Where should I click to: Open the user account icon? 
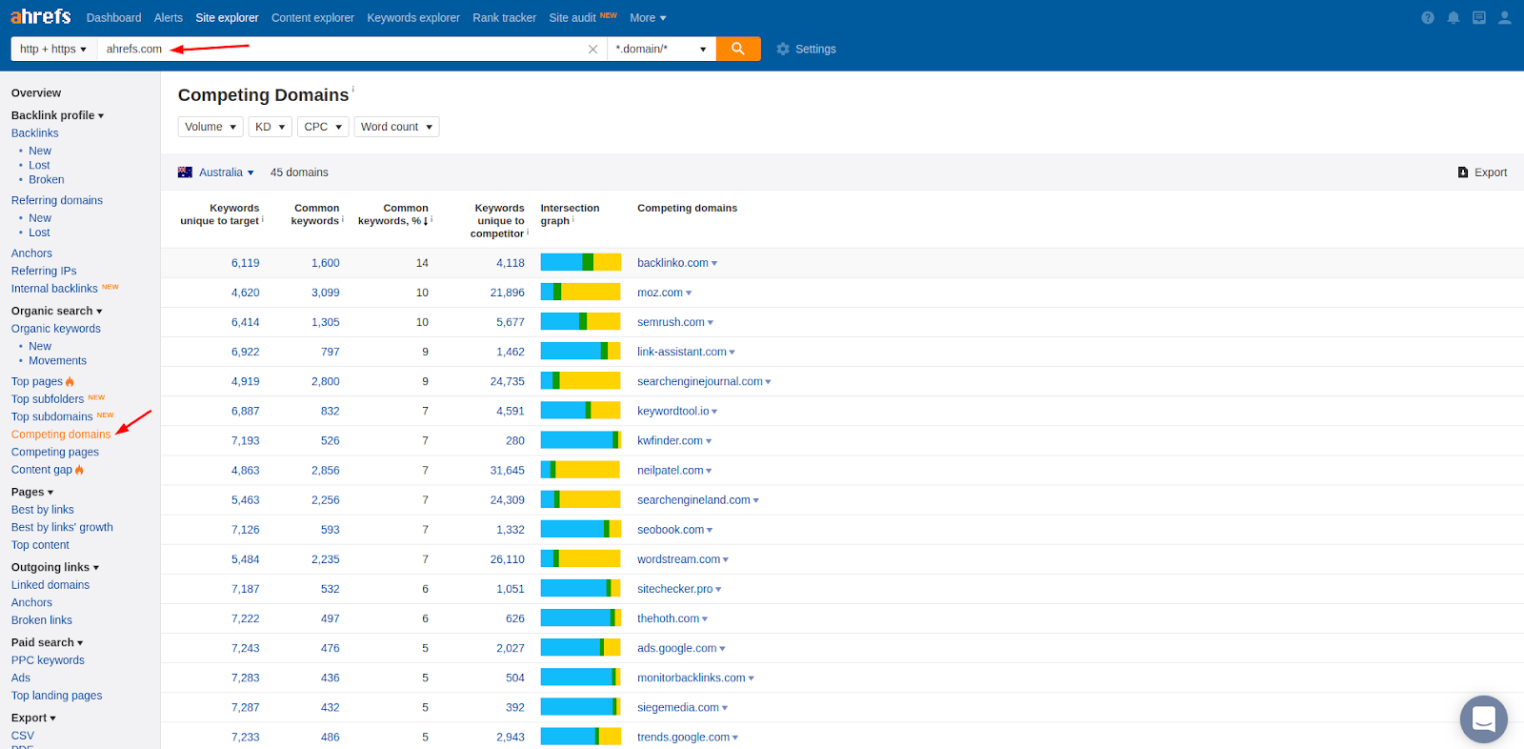tap(1505, 17)
